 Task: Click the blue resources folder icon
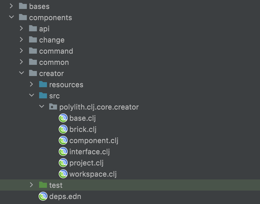click(x=43, y=84)
